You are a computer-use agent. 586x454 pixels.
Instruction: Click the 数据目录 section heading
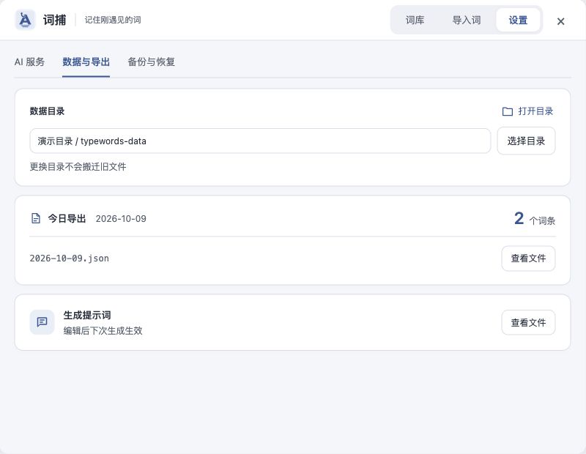click(x=47, y=111)
